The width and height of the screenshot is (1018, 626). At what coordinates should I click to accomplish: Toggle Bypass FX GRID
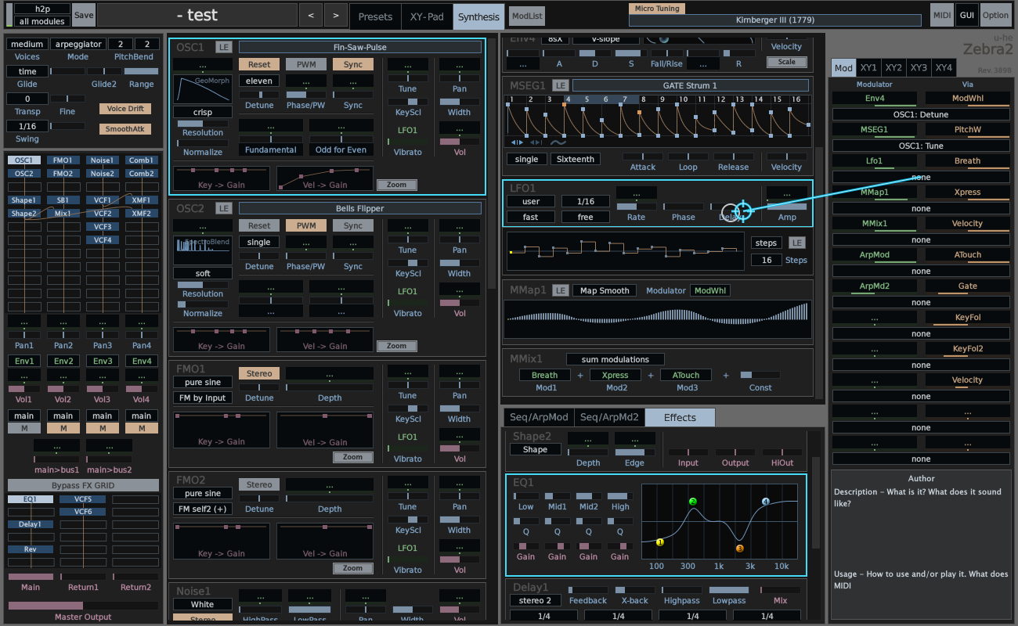(x=83, y=485)
